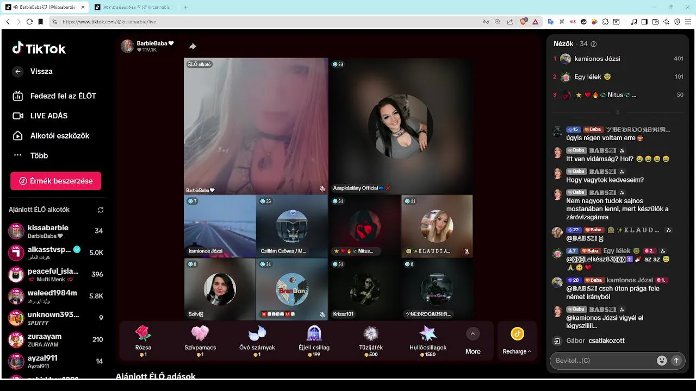Open the browser main menu

[x=688, y=22]
